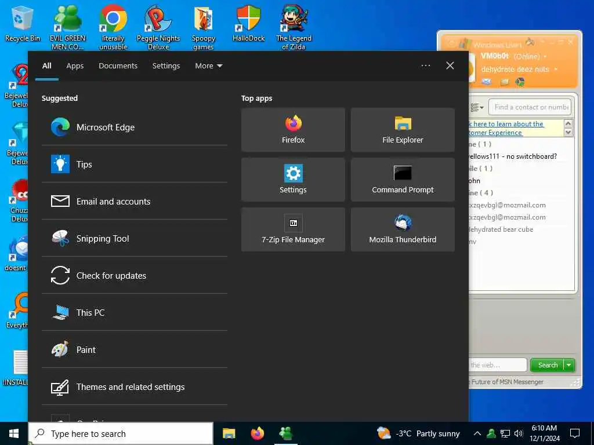Open The Legend of Zilda shortcut
Viewport: 594px width, 445px height.
pos(294,27)
